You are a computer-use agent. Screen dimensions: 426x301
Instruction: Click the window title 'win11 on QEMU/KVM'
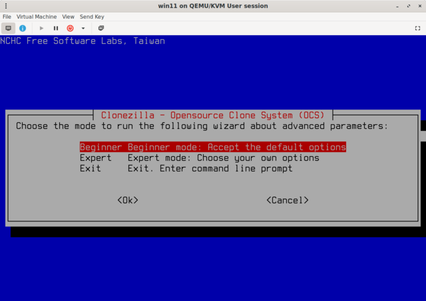coord(212,6)
